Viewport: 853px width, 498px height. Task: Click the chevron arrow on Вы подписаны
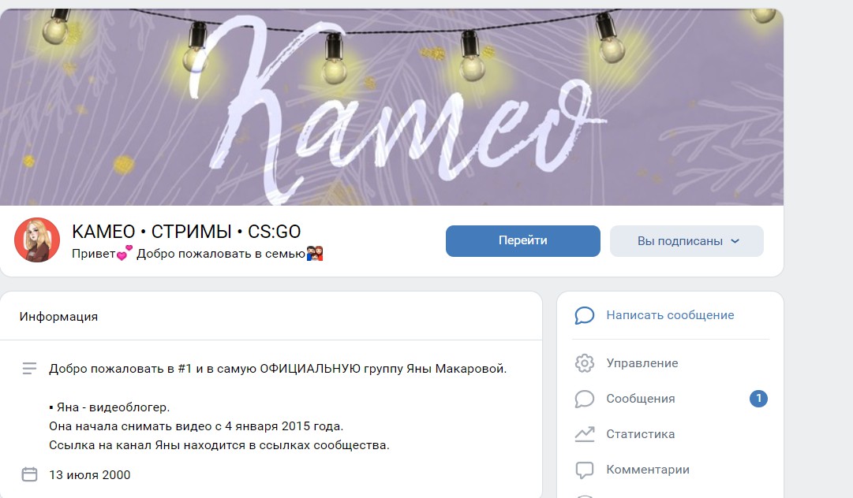pos(735,241)
